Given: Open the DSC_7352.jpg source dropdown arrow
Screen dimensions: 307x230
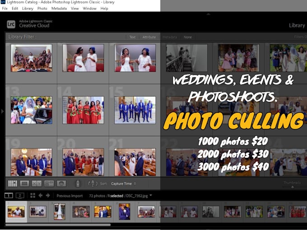Looking at the screenshot, I should pos(150,195).
